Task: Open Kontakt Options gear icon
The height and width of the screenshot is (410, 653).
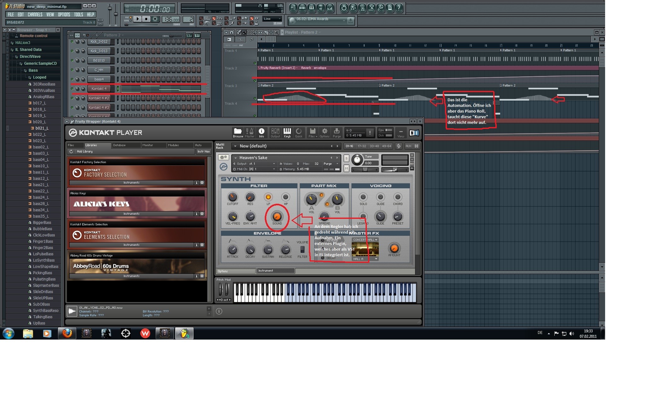Action: [x=324, y=131]
